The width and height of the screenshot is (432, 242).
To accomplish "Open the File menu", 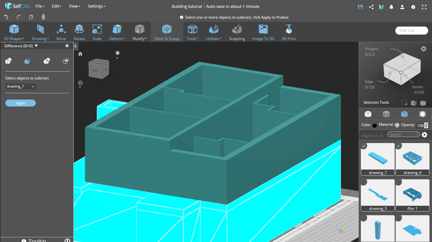I will pos(40,6).
